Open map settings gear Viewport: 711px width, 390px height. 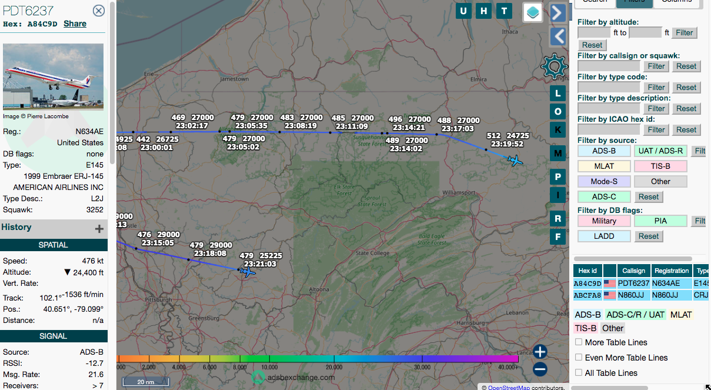(x=554, y=66)
